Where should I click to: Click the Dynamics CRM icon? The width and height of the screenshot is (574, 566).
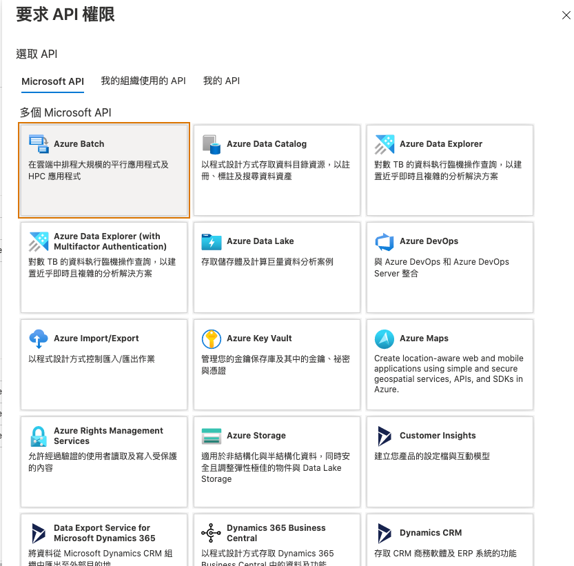(x=385, y=534)
